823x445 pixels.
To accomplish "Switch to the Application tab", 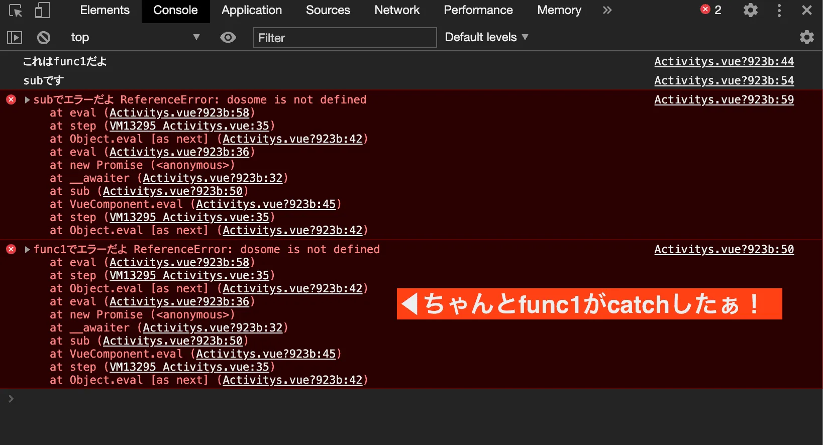I will 252,10.
